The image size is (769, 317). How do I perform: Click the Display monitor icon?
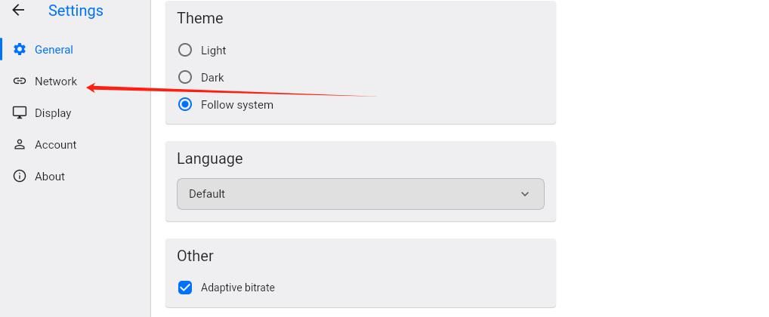pos(20,113)
